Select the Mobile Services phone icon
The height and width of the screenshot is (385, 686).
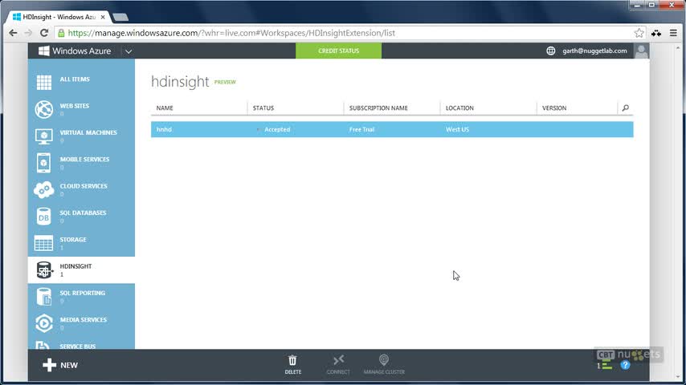[x=43, y=163]
